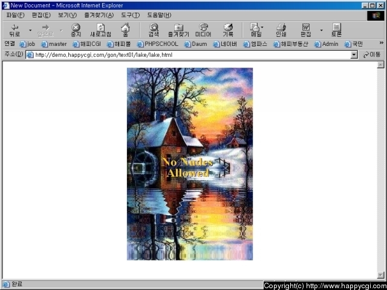
Task: Click the 이동 Go button
Action: point(372,55)
